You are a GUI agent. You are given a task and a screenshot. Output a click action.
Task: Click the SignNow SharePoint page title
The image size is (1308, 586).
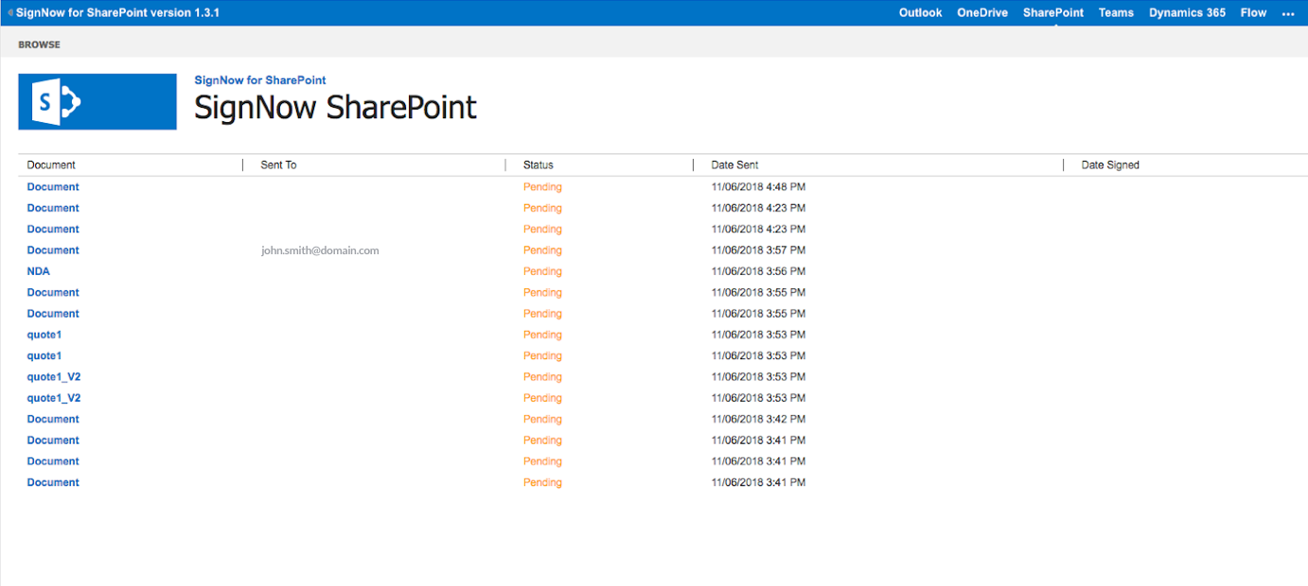pyautogui.click(x=334, y=107)
